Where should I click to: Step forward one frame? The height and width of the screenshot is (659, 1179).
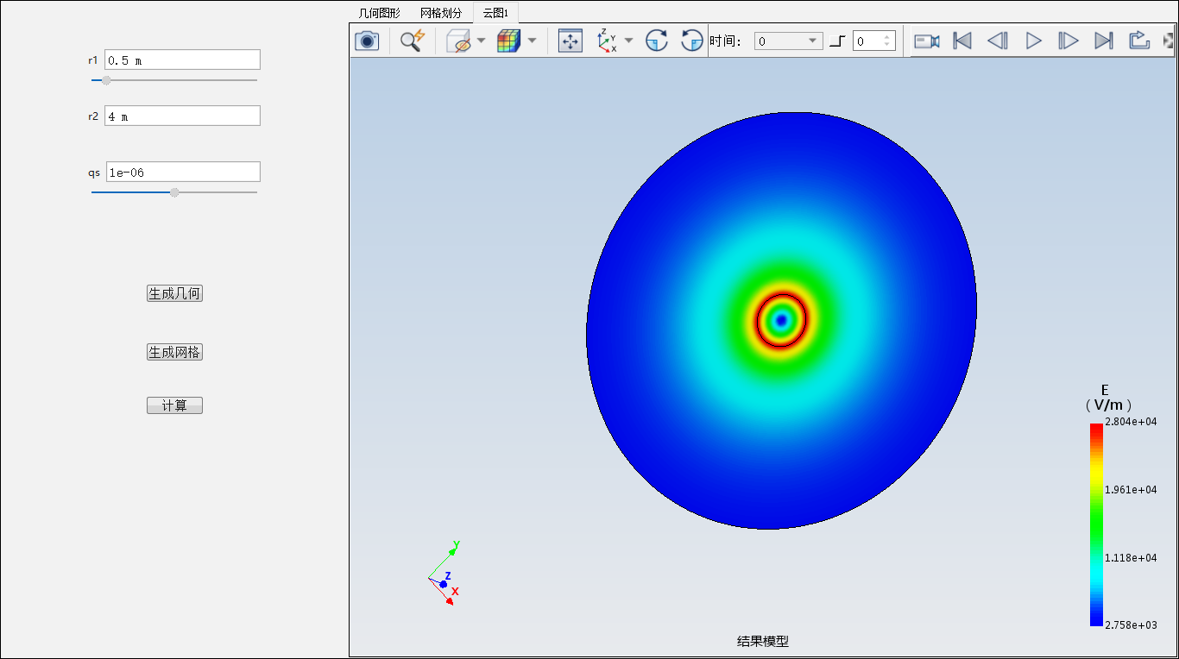coord(1069,41)
